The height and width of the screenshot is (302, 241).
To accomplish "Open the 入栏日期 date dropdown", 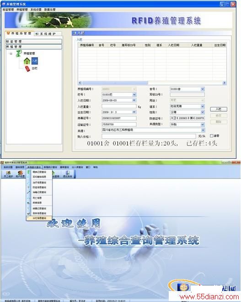I will (134, 100).
